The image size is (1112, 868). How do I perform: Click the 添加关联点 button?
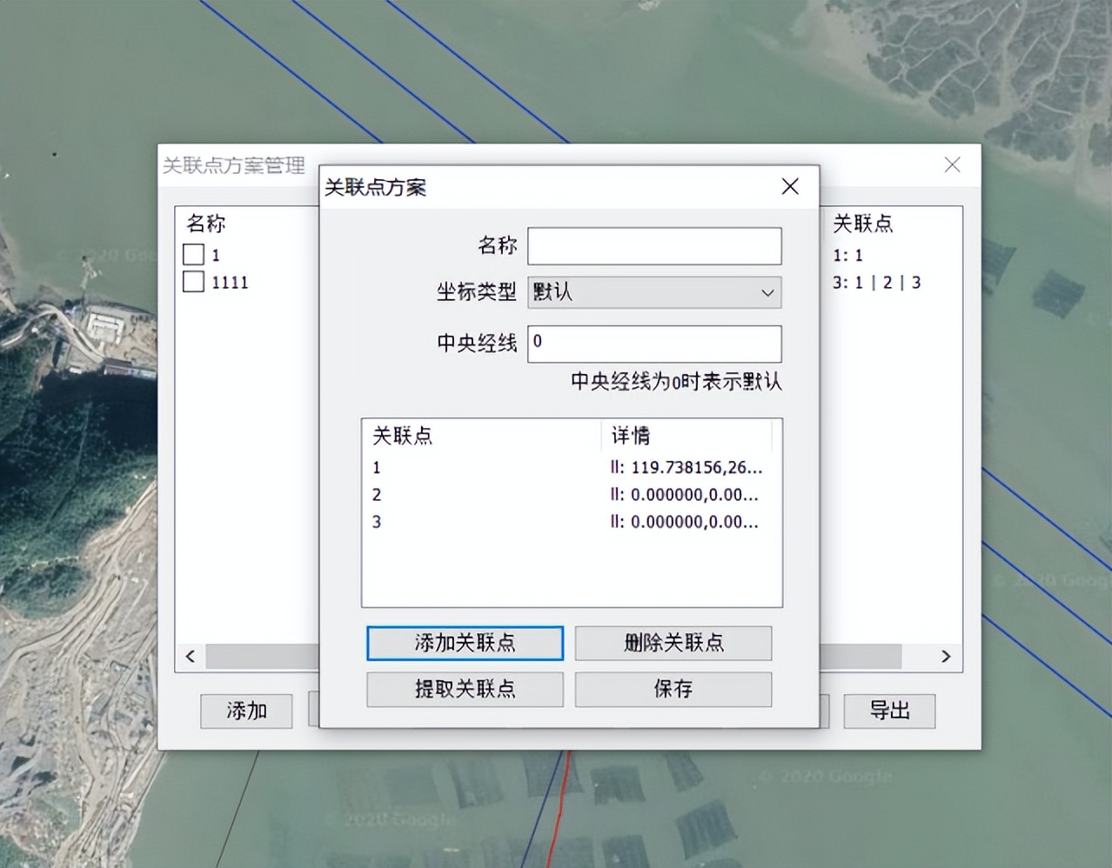(x=465, y=644)
